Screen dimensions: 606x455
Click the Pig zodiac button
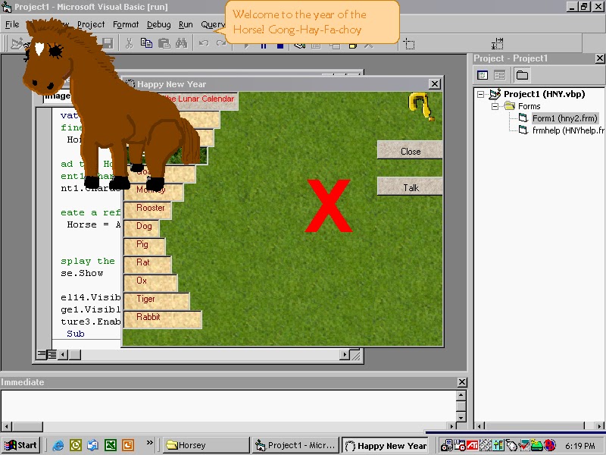pyautogui.click(x=145, y=246)
